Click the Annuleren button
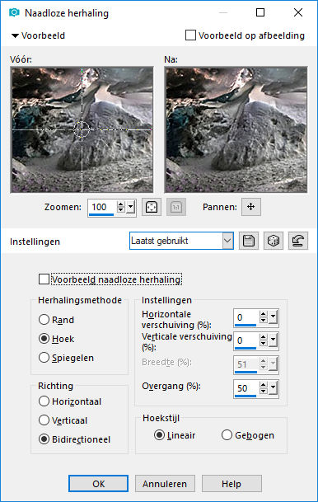Image resolution: width=318 pixels, height=502 pixels. (x=165, y=483)
